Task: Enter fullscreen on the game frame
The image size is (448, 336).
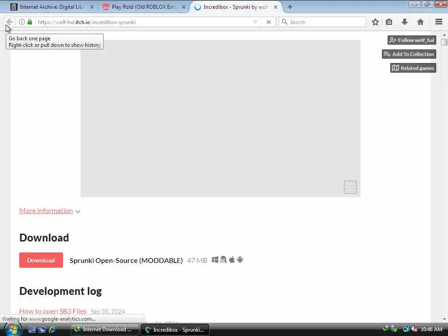Action: [x=350, y=187]
